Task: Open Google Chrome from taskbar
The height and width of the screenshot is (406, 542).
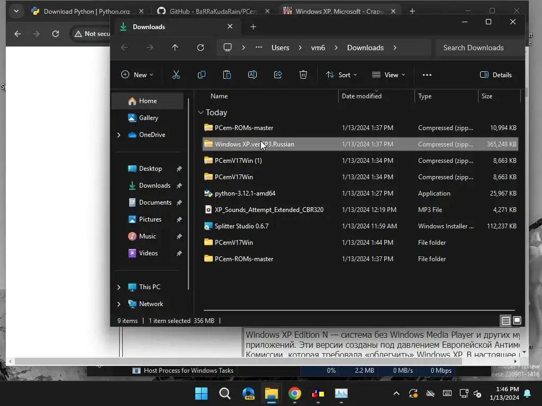Action: [x=294, y=393]
